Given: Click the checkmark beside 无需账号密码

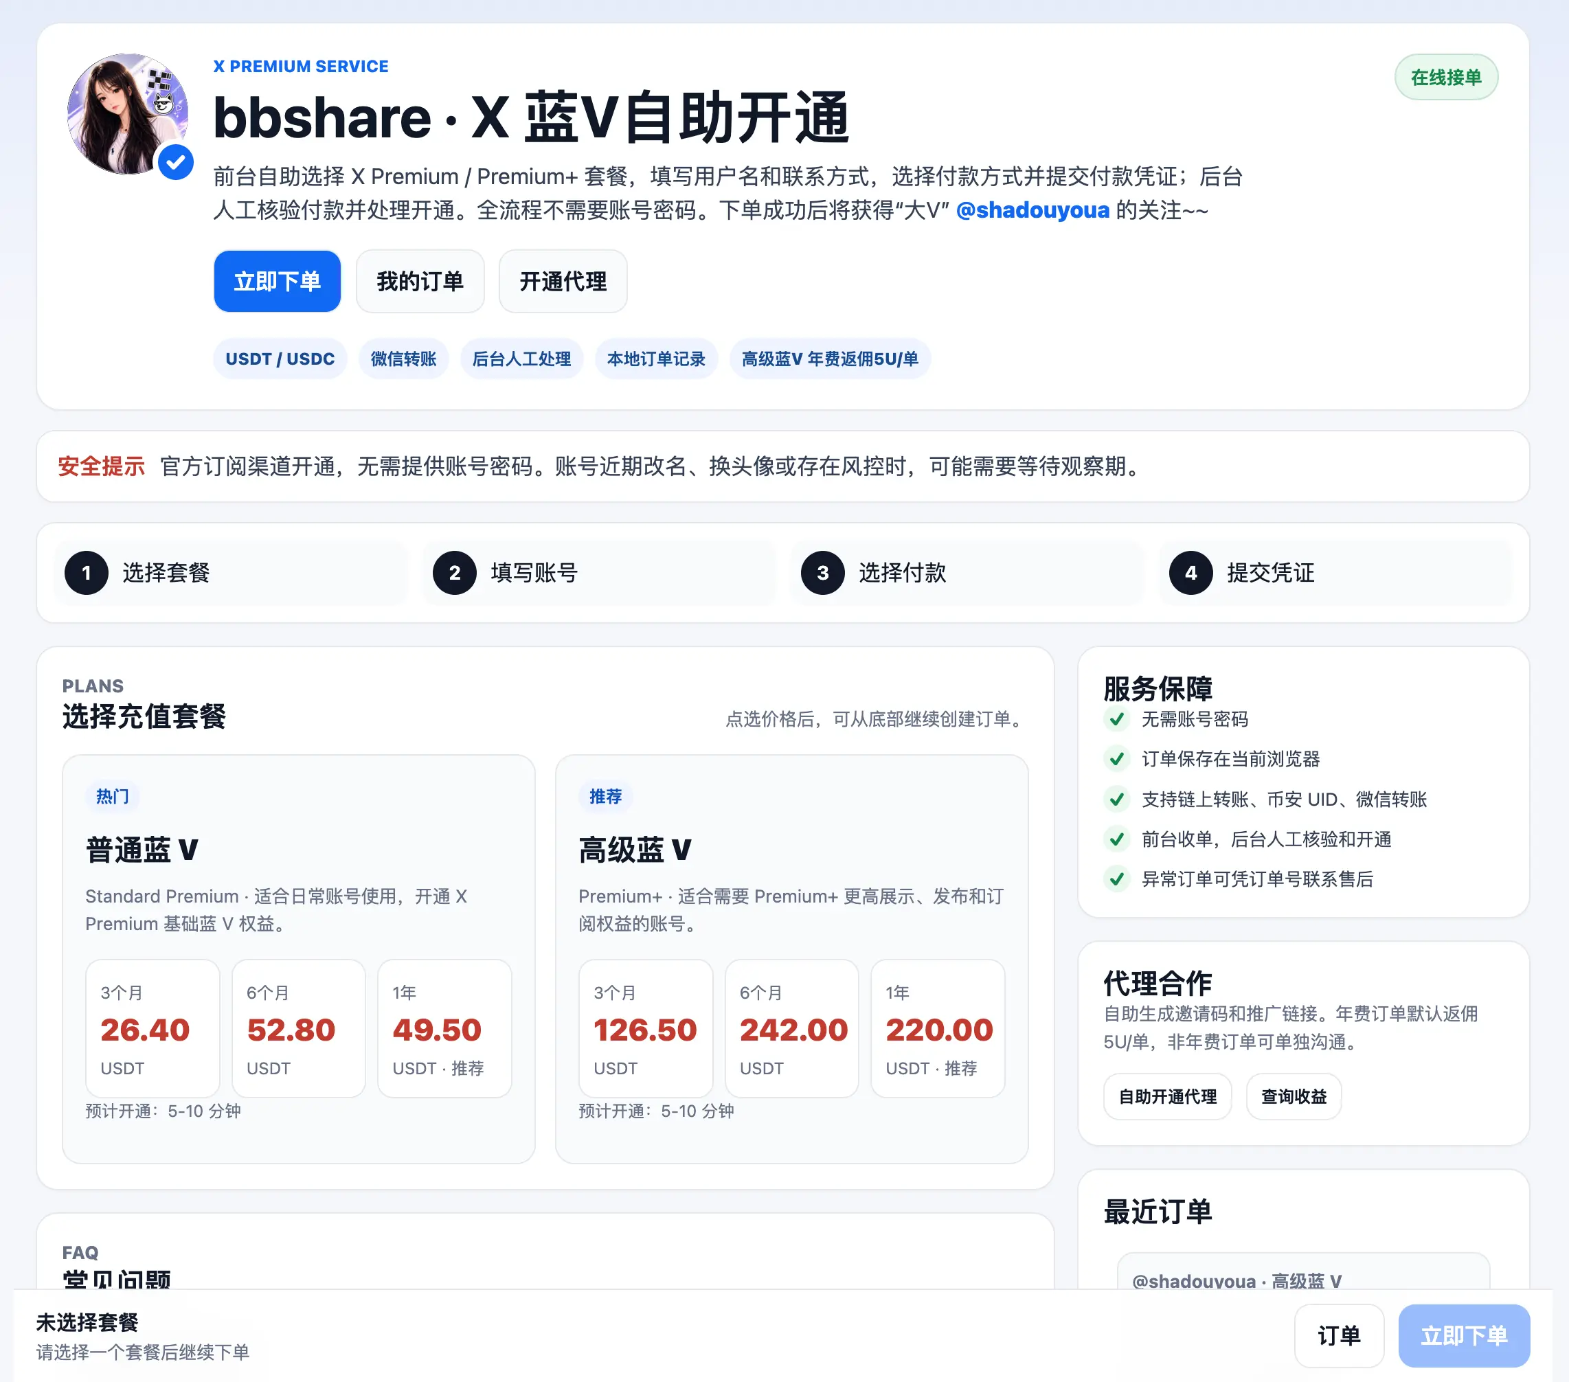Looking at the screenshot, I should (1117, 719).
